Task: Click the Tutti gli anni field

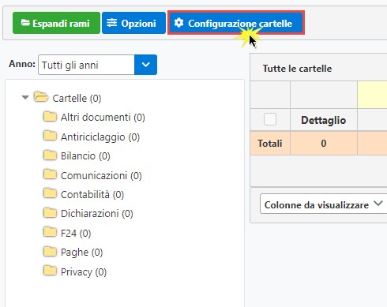Action: pyautogui.click(x=86, y=65)
